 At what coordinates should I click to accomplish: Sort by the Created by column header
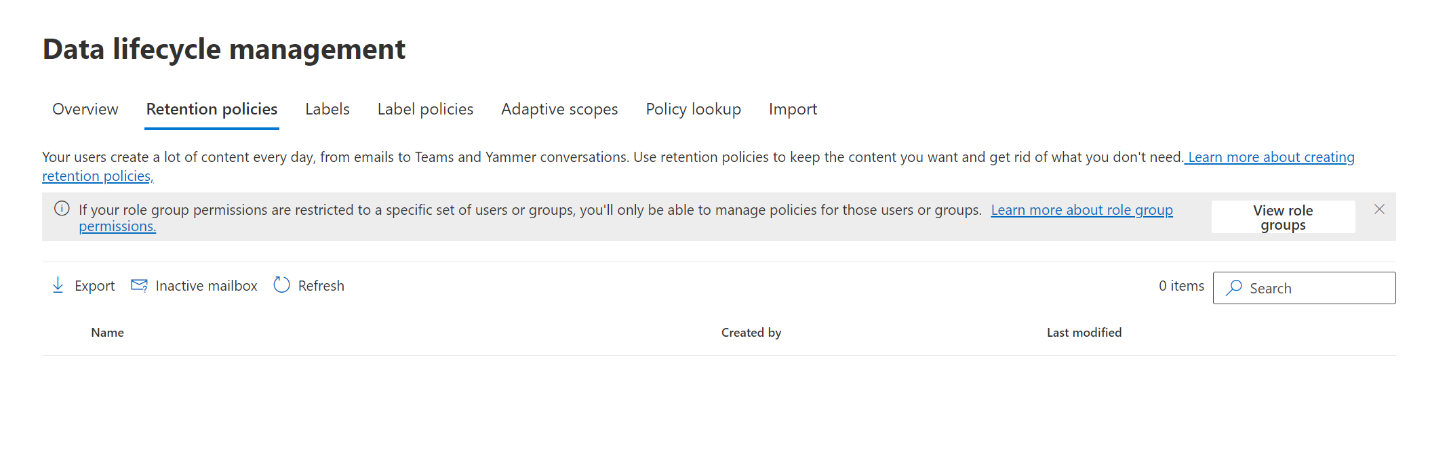[x=751, y=333]
